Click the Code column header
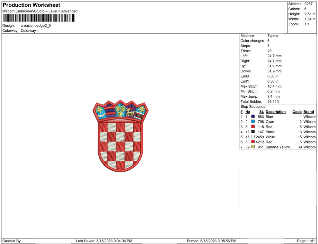 296,112
